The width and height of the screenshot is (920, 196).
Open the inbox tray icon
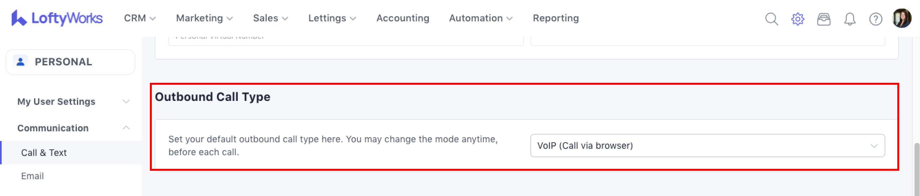(824, 19)
